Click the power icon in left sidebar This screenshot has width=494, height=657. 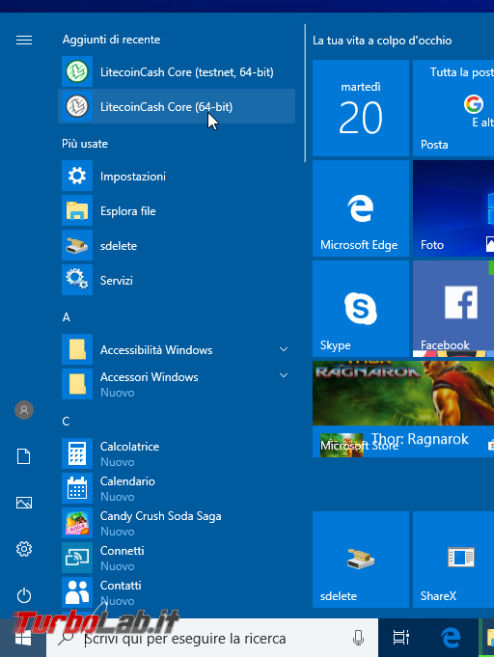pyautogui.click(x=24, y=595)
